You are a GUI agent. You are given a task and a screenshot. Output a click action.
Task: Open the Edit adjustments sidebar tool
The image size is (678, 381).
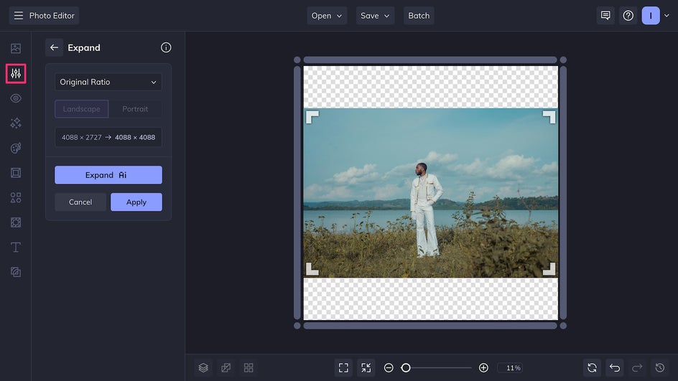pyautogui.click(x=16, y=73)
